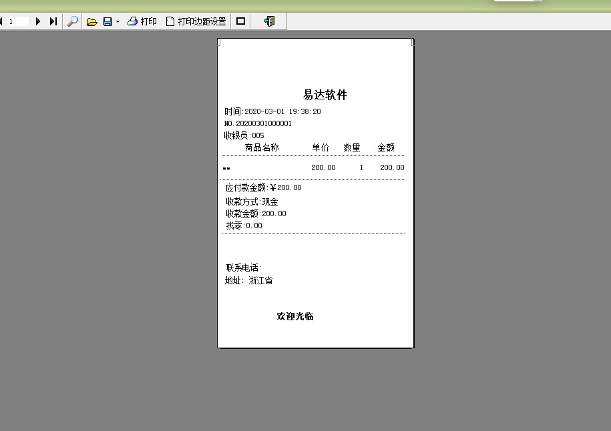Click the 易达软件 receipt title
611x431 pixels.
pos(325,95)
